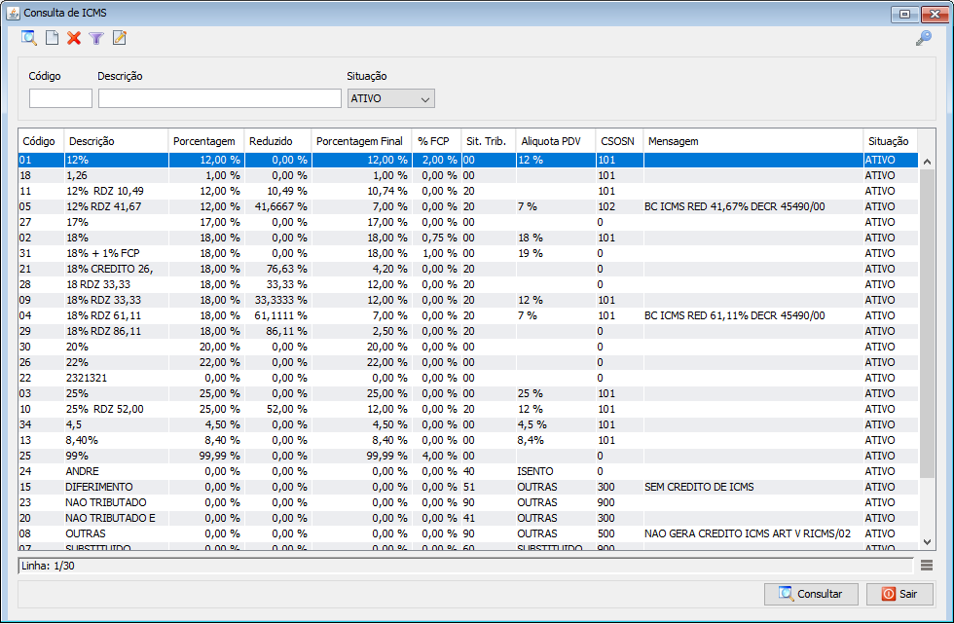Sort by the Código column header
Screen dimensions: 954x624
pos(41,141)
